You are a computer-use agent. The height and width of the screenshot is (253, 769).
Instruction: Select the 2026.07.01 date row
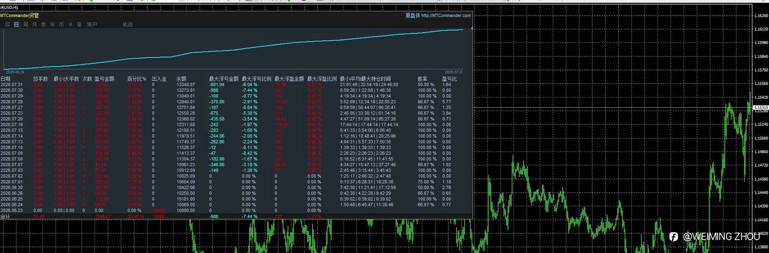[12, 182]
